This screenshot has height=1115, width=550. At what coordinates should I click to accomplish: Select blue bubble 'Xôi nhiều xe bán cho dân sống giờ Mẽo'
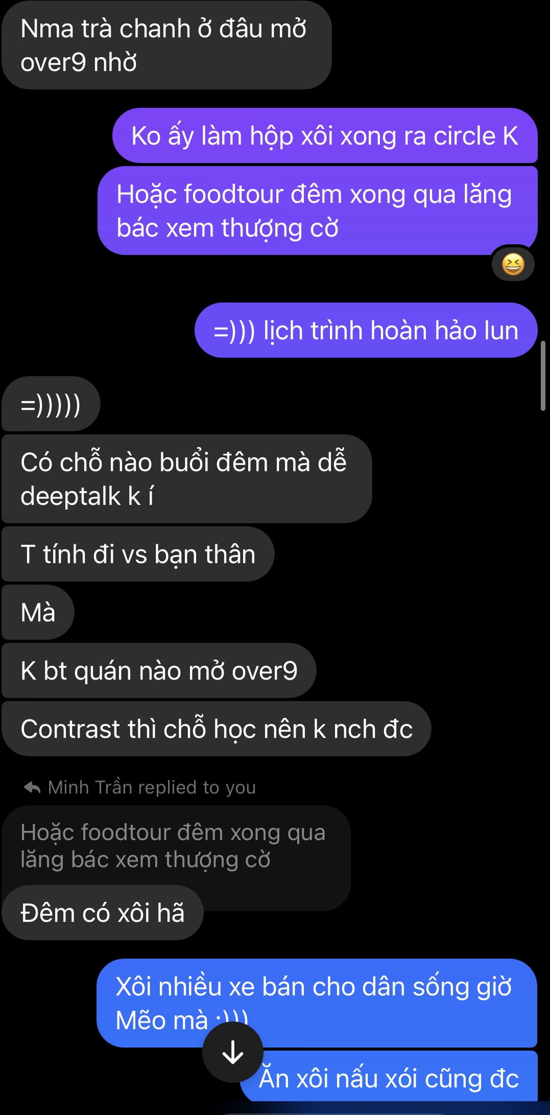pyautogui.click(x=317, y=1003)
